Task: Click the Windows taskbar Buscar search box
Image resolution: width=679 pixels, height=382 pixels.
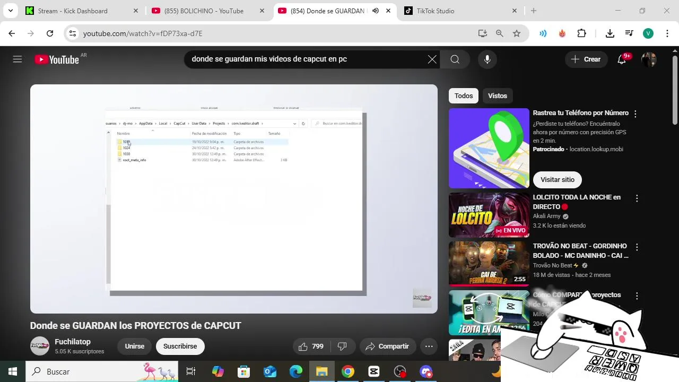Action: (x=102, y=372)
